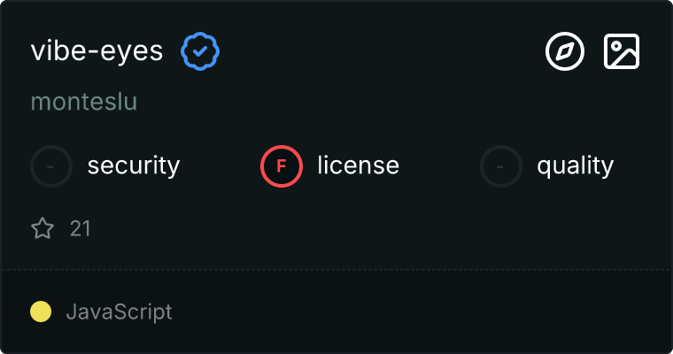Click the red F license badge

[282, 165]
